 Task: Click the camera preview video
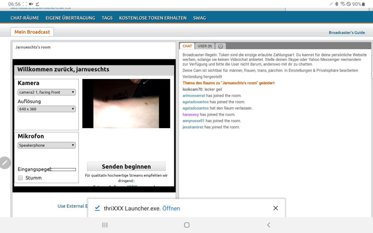click(126, 104)
